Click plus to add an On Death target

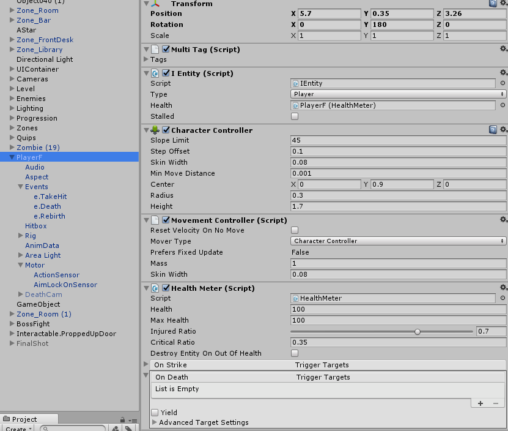click(x=480, y=403)
